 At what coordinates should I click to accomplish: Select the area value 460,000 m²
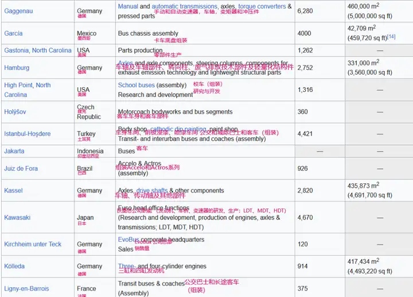(x=363, y=6)
